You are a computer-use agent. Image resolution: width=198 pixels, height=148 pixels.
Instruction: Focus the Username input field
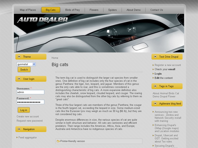[x=30, y=92]
